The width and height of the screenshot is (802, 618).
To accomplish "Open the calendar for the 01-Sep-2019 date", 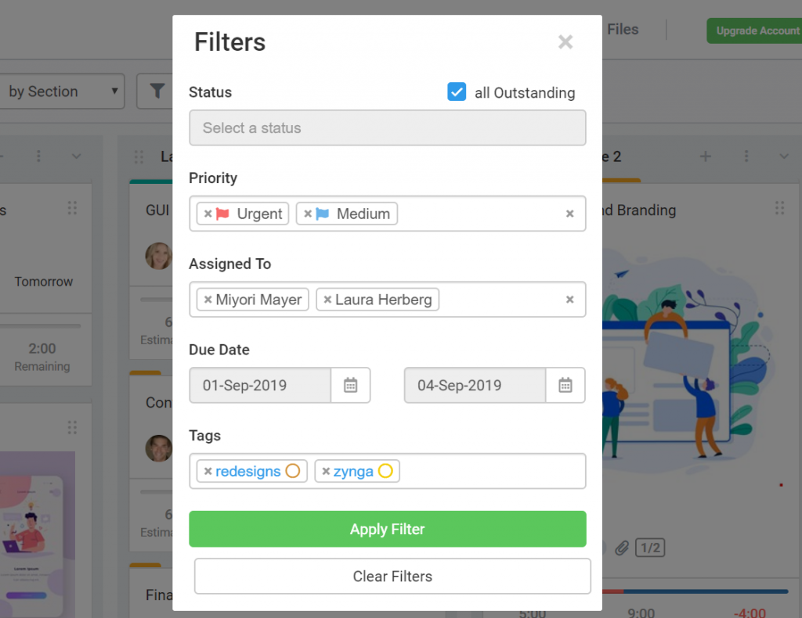I will [350, 385].
